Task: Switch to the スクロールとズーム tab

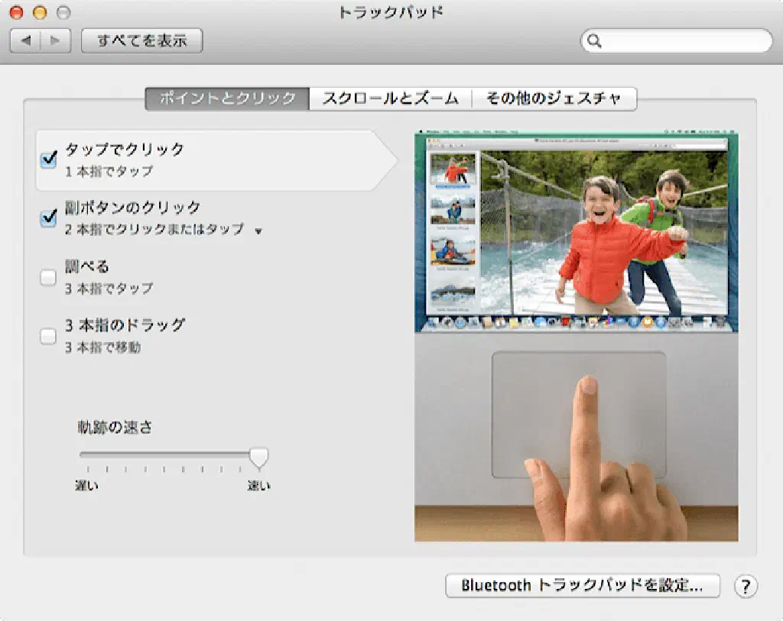Action: tap(390, 99)
